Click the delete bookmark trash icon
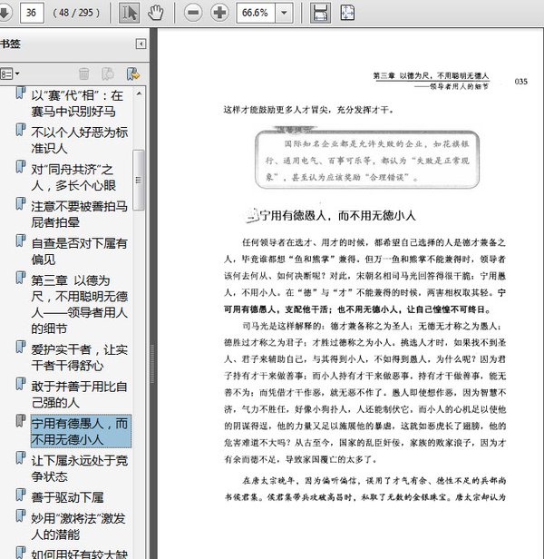 (x=84, y=74)
